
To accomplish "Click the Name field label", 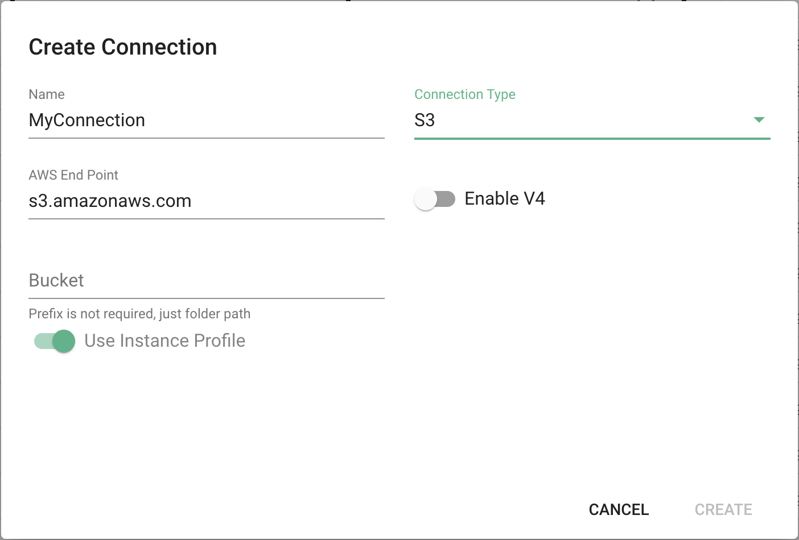I will click(x=47, y=94).
